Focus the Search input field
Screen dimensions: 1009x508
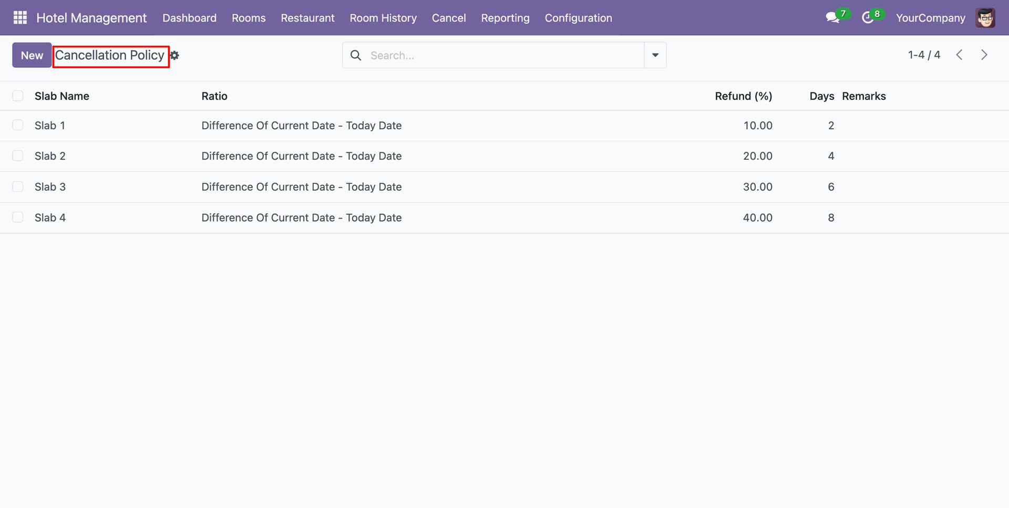click(504, 56)
